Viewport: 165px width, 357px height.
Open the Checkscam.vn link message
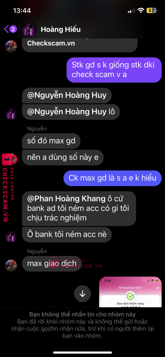[x=80, y=45]
